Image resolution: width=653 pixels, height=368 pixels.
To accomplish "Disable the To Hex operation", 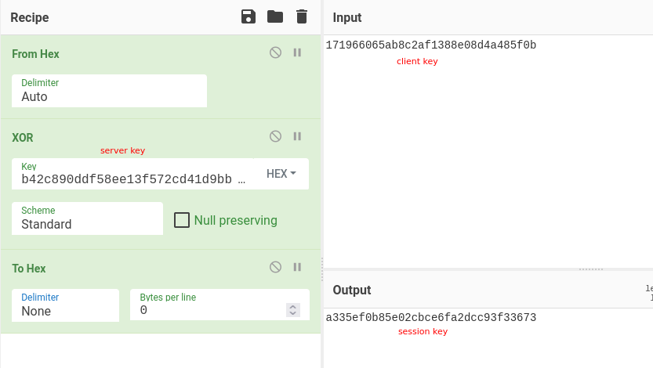I will click(x=275, y=267).
